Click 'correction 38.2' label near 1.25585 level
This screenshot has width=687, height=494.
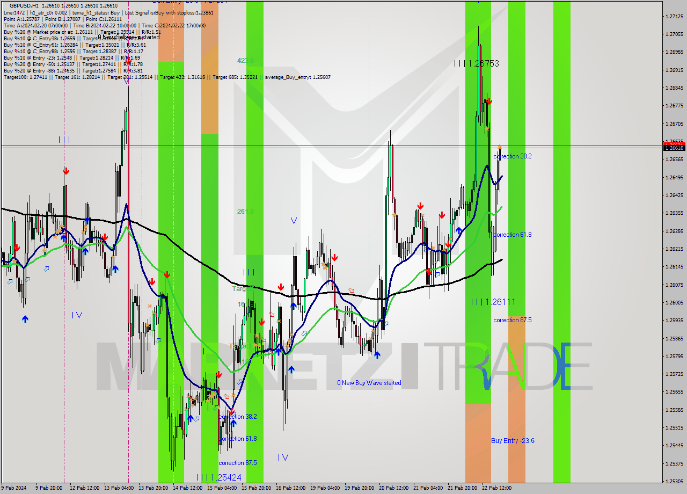(238, 417)
